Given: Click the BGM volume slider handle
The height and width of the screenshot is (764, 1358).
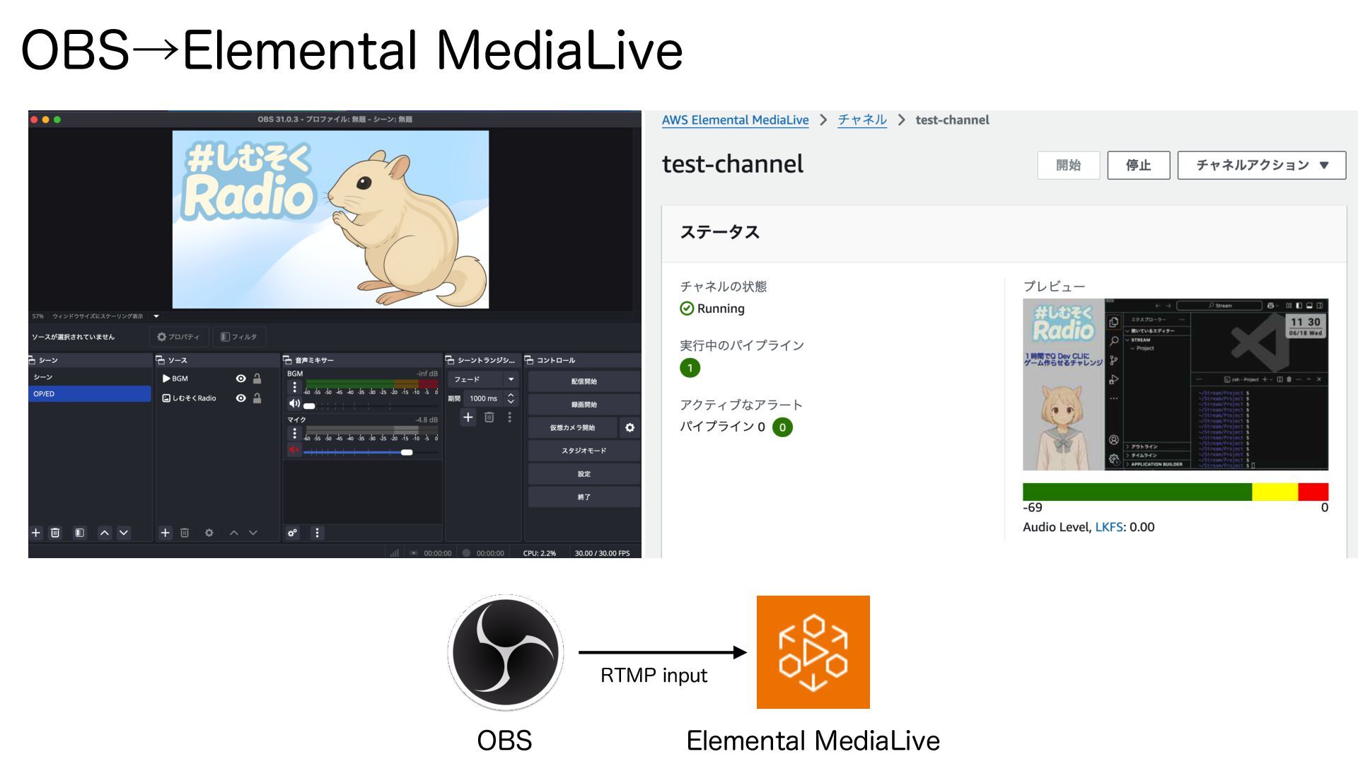Looking at the screenshot, I should point(309,406).
